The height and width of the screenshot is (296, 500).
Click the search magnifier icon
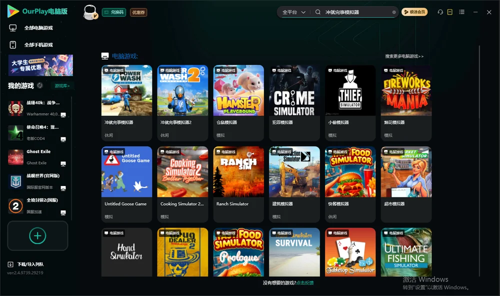(318, 12)
